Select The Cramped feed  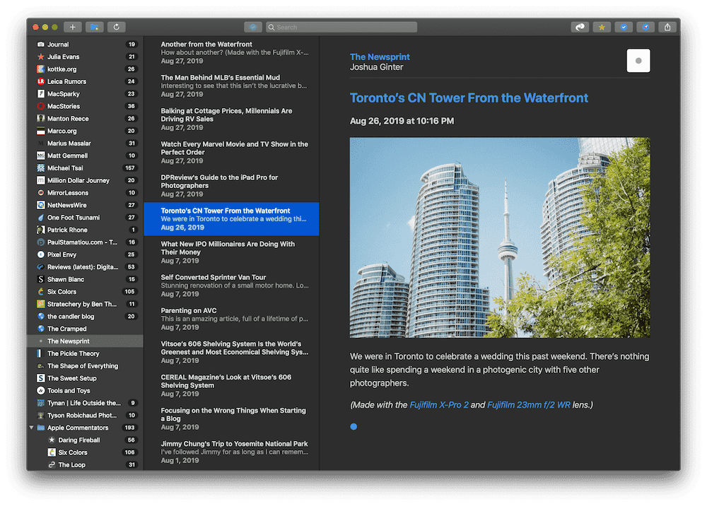point(85,329)
